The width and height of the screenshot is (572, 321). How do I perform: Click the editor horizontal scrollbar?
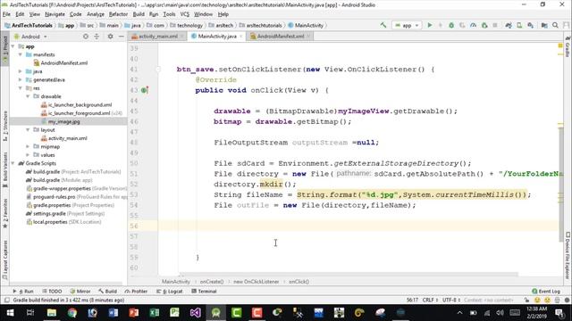(x=349, y=274)
